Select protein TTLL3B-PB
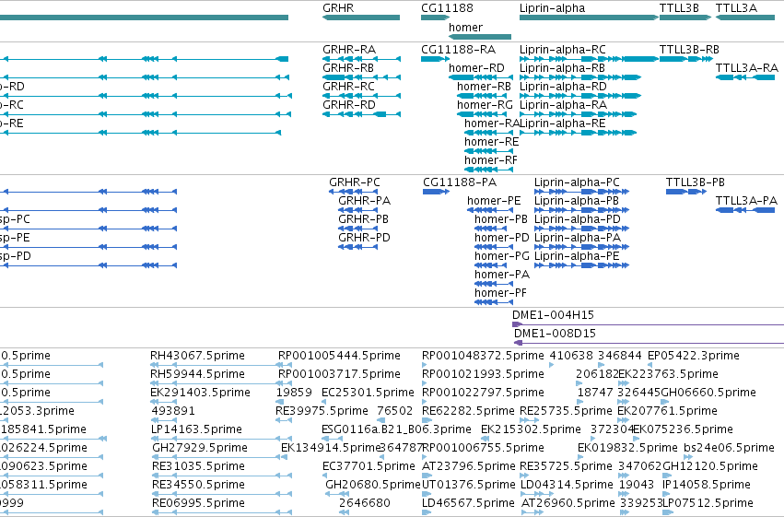The image size is (784, 517). tap(695, 182)
